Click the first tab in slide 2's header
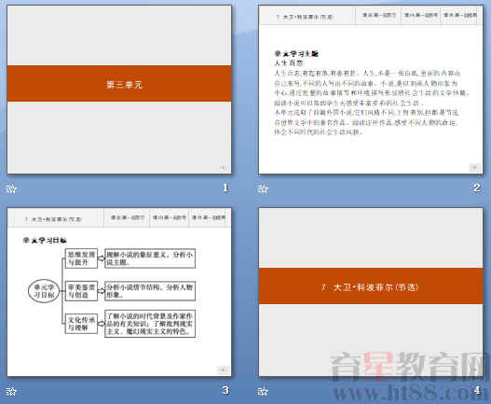The height and width of the screenshot is (404, 491). pos(378,15)
